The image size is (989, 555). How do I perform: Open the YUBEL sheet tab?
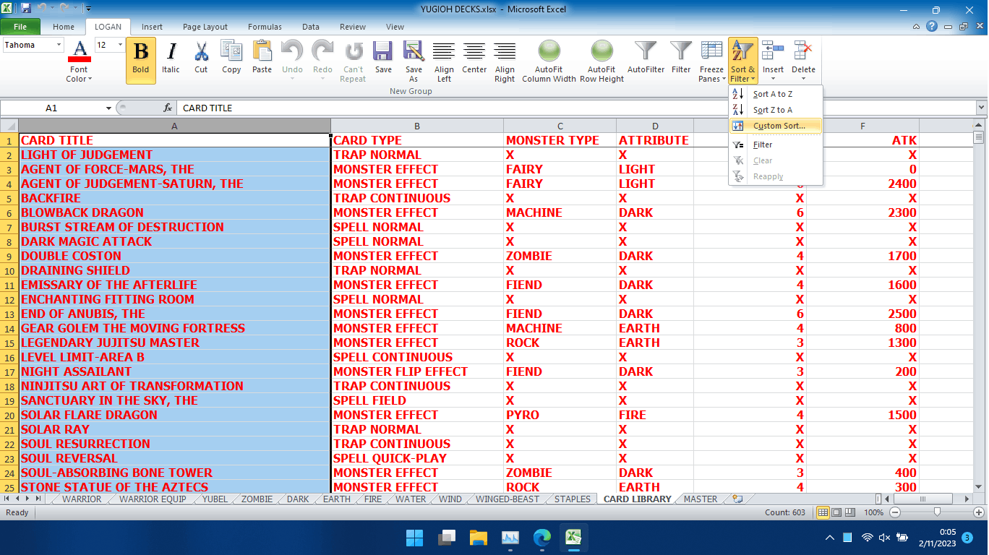215,499
